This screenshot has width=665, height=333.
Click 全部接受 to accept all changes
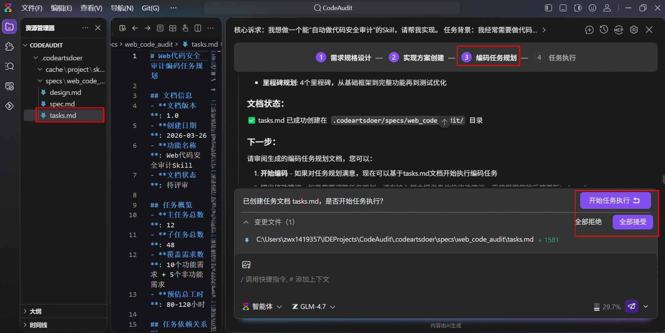(633, 222)
